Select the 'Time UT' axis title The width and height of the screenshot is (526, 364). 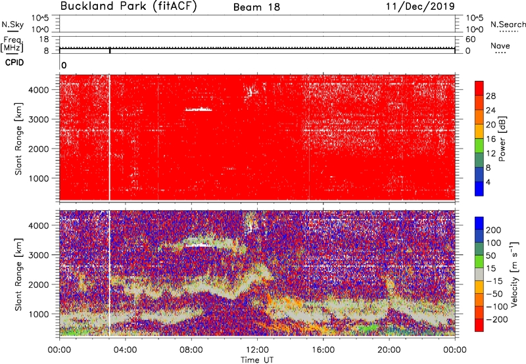coord(257,360)
